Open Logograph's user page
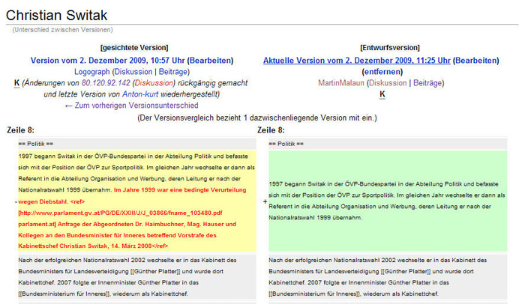The height and width of the screenshot is (304, 525). (91, 71)
